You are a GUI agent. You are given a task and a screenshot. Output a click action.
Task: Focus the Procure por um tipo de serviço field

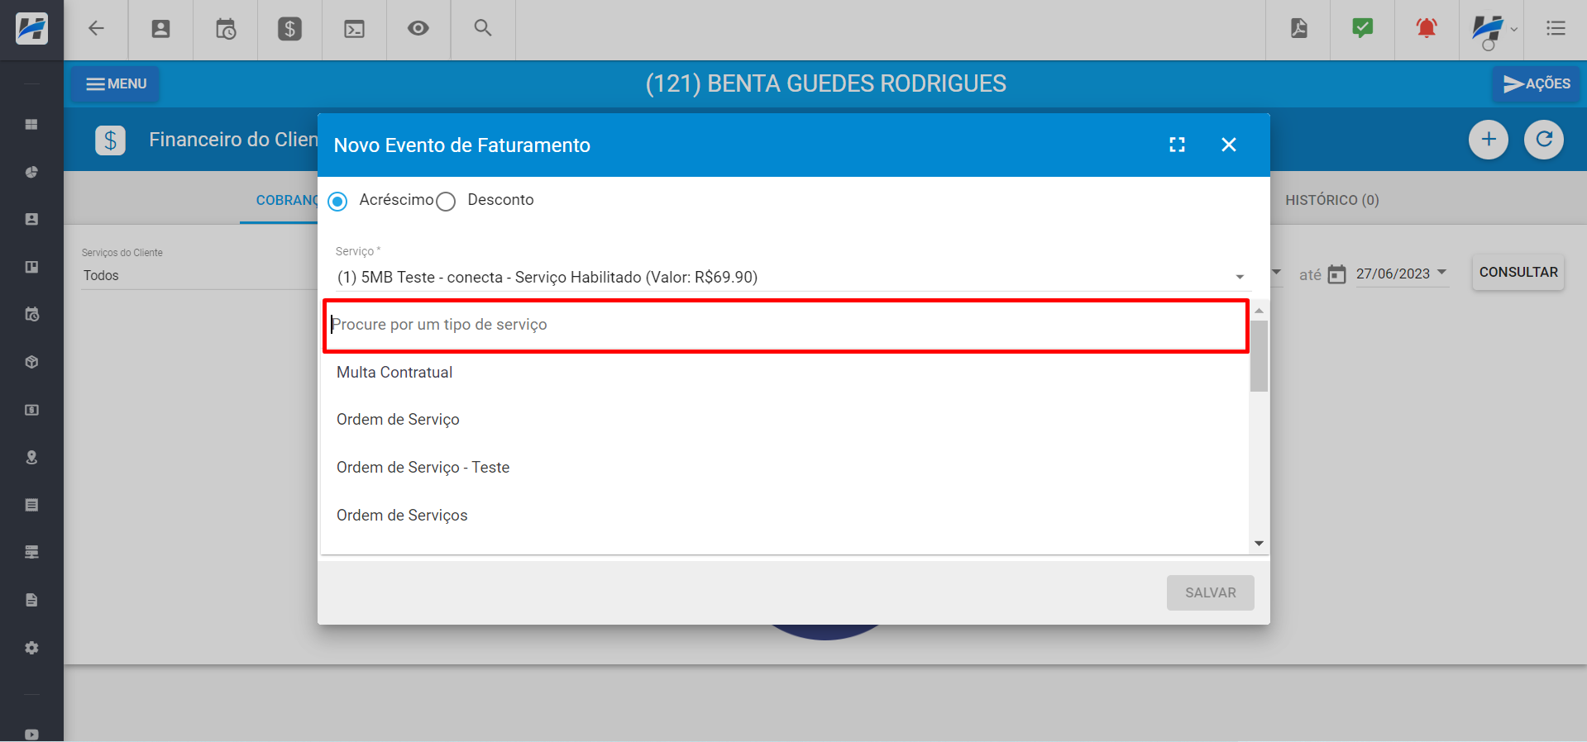[786, 326]
